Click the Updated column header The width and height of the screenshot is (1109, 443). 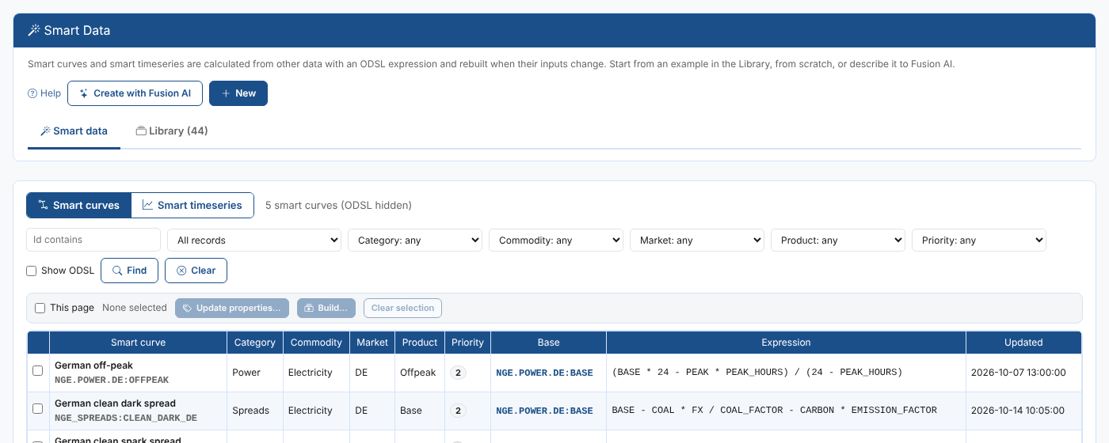point(1023,343)
